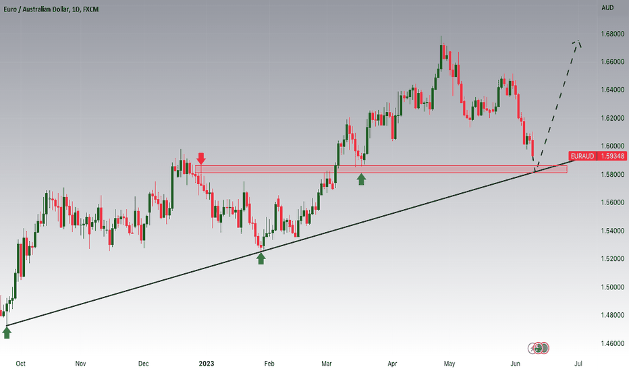Click the 1.60000 price axis label

[612, 146]
